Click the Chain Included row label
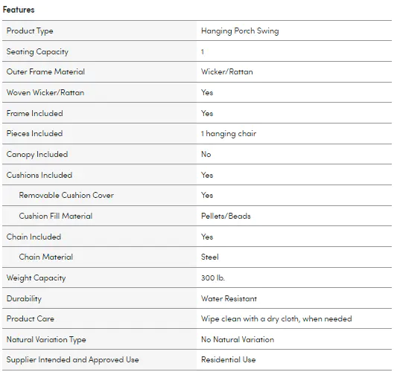The height and width of the screenshot is (372, 394). pyautogui.click(x=34, y=237)
